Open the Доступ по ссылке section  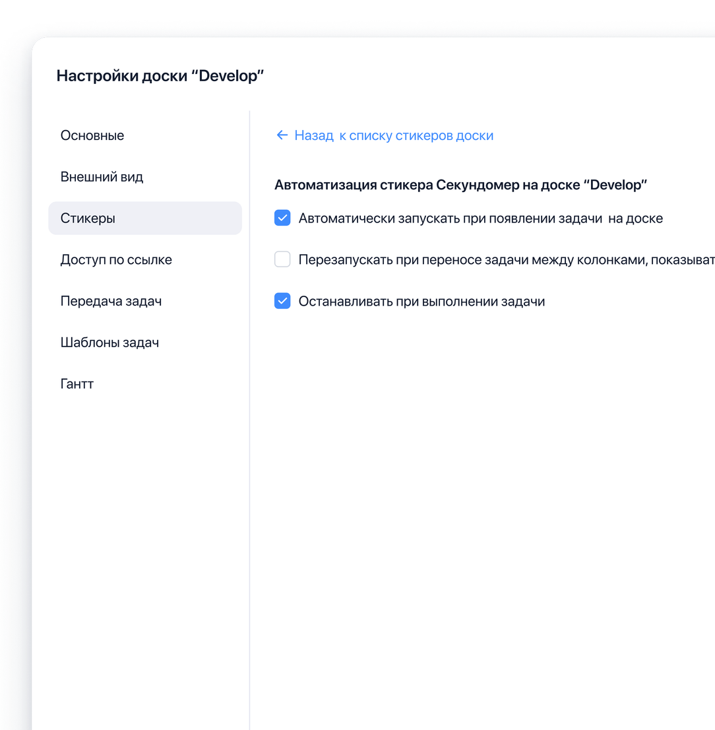116,259
